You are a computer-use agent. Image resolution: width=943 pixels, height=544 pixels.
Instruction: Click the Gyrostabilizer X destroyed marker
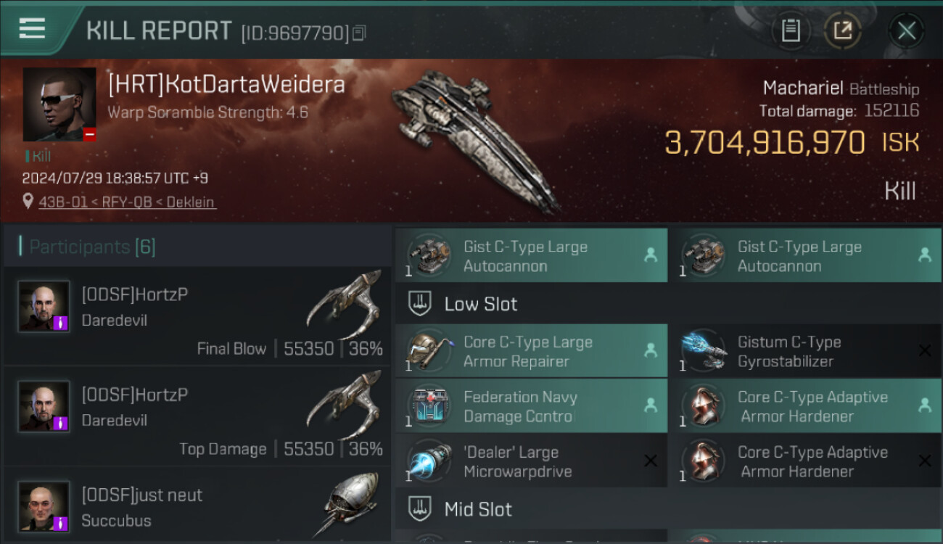point(925,351)
